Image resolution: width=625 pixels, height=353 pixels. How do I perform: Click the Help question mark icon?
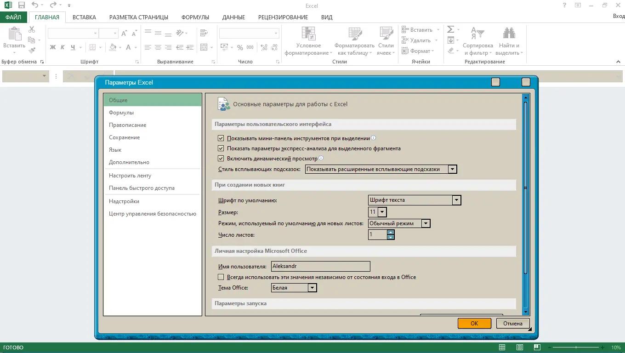[565, 6]
